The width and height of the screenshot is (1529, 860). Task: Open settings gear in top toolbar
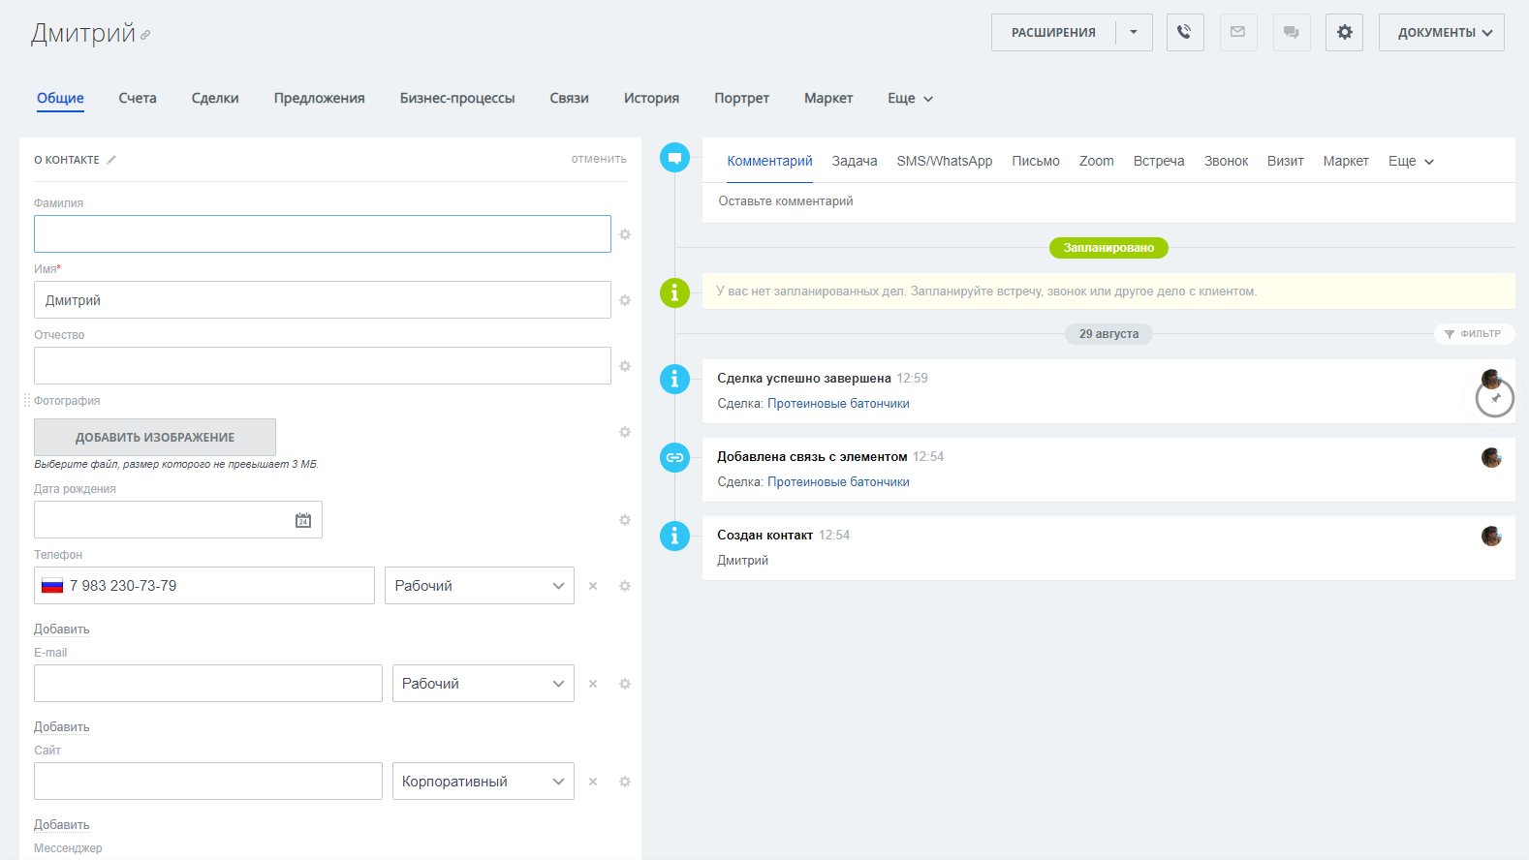point(1344,32)
